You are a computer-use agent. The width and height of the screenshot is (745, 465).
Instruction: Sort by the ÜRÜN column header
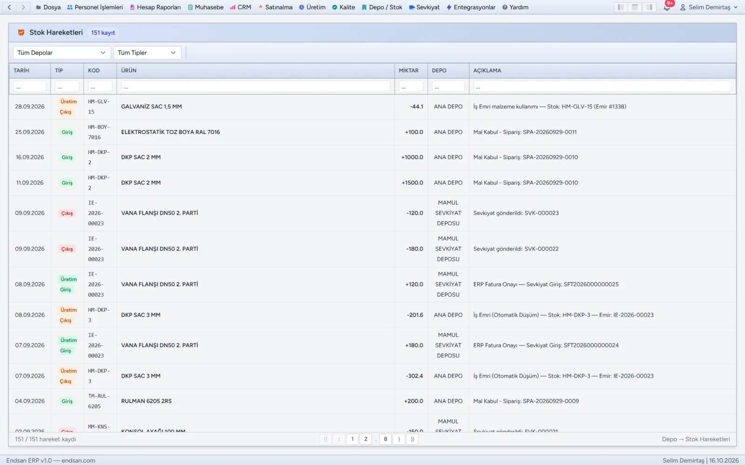click(256, 71)
